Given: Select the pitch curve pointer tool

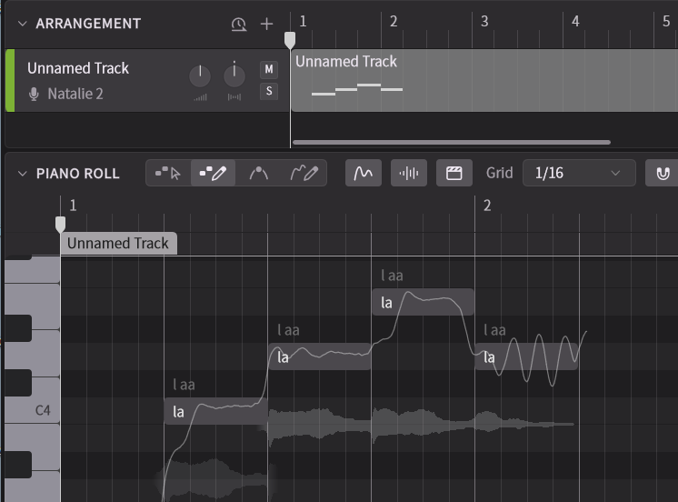Looking at the screenshot, I should 259,173.
